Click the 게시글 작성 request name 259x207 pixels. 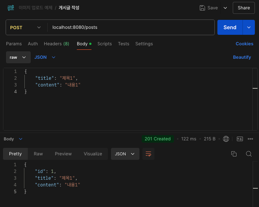[x=69, y=8]
